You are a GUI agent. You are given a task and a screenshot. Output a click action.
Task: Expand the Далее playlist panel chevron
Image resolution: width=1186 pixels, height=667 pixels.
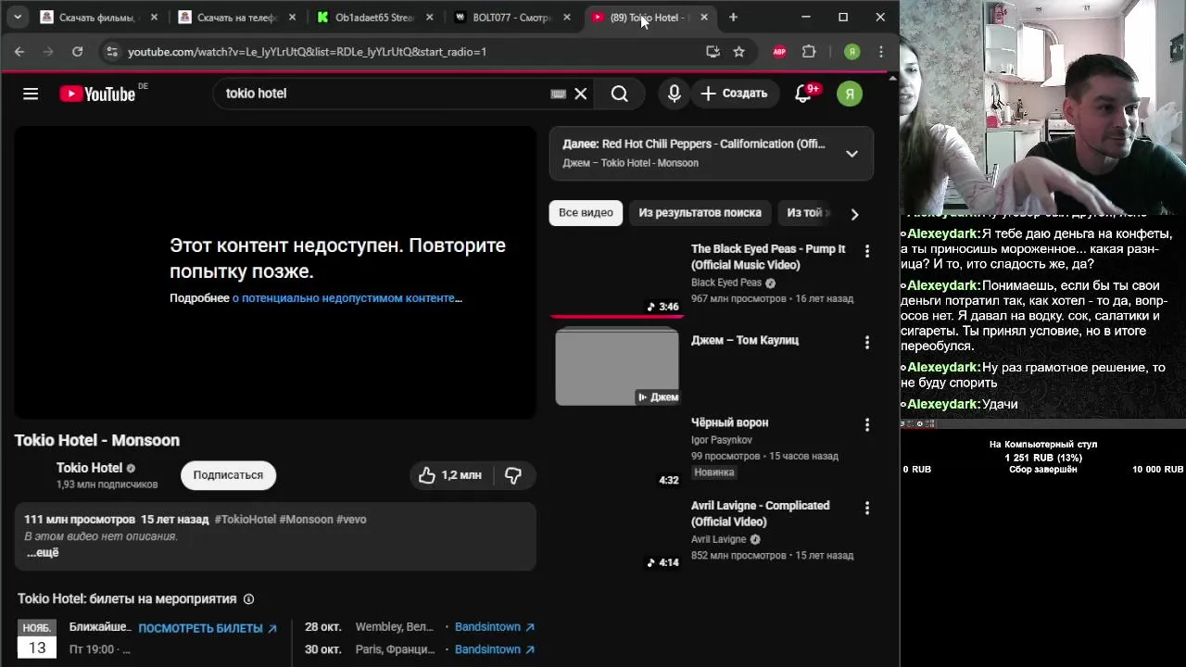pos(852,153)
